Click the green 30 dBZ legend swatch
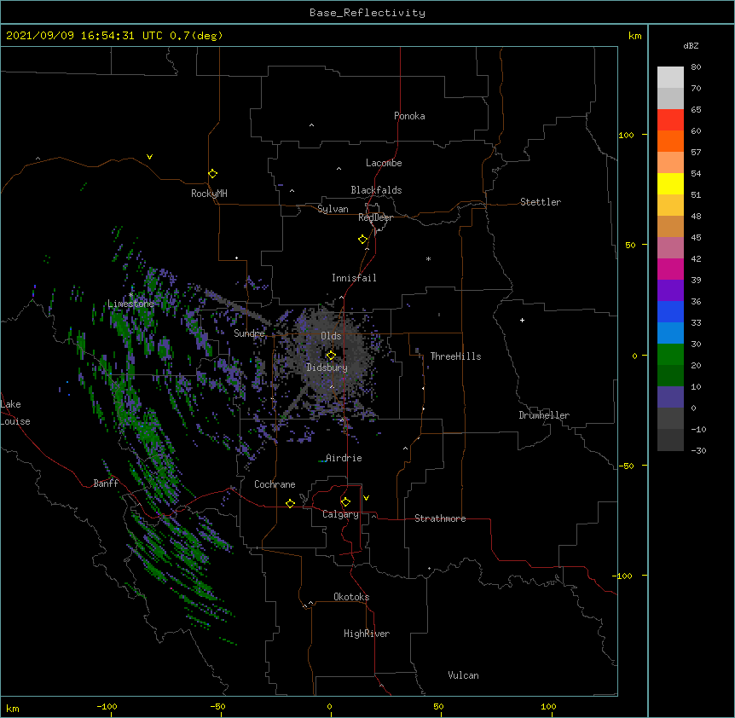Screen dimensions: 735x718 [670, 355]
